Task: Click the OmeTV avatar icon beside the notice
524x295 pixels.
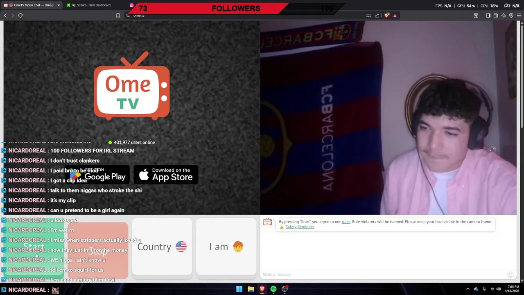Action: pos(267,222)
